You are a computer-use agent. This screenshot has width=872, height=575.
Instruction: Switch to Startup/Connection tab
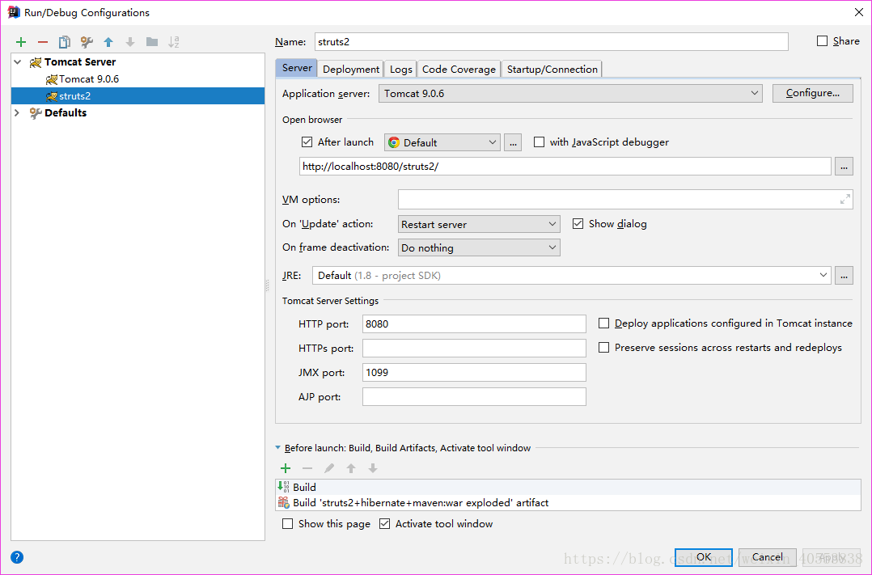click(552, 69)
